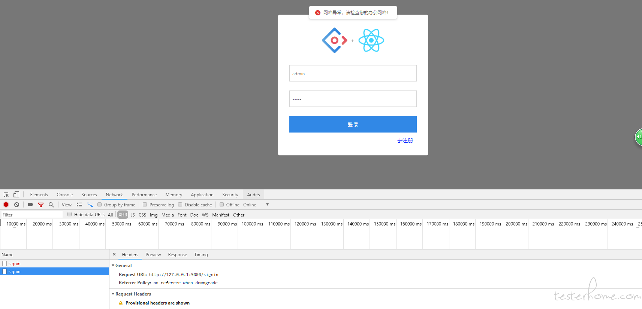
Task: Click the Ant Design logo
Action: 334,40
